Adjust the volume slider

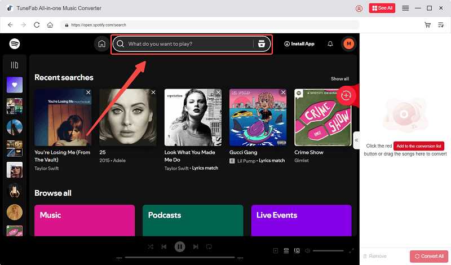point(328,250)
